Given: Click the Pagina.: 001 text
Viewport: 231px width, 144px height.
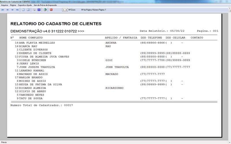Looking at the screenshot, I should point(208,31).
